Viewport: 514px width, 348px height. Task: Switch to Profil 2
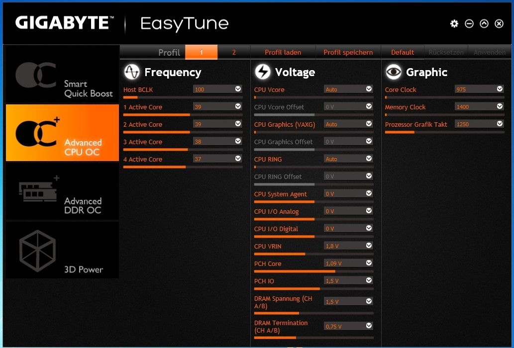pos(234,52)
